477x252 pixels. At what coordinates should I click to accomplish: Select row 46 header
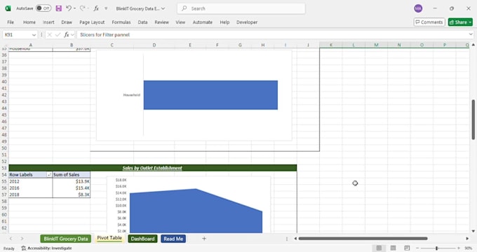click(x=4, y=121)
